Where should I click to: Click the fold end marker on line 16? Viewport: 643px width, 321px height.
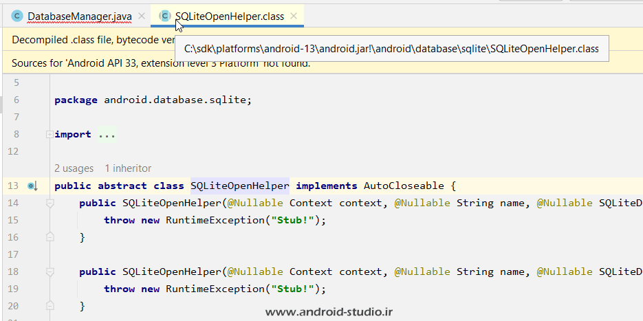click(x=50, y=237)
